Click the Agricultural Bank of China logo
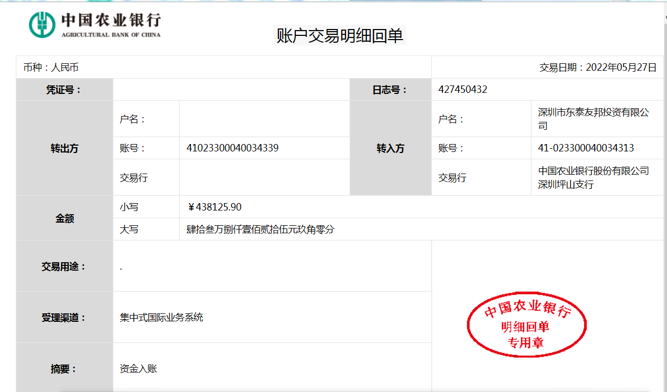 click(x=95, y=25)
